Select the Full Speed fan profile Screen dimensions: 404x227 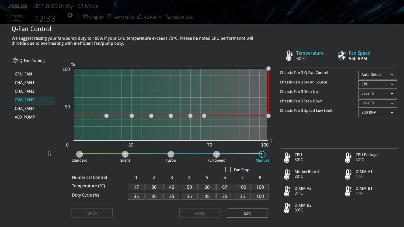pos(216,154)
